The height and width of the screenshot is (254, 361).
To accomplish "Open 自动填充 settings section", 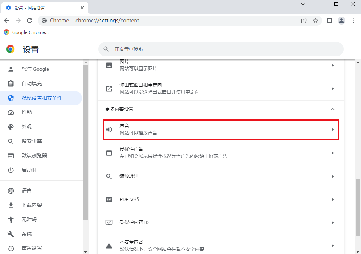I will 41,83.
